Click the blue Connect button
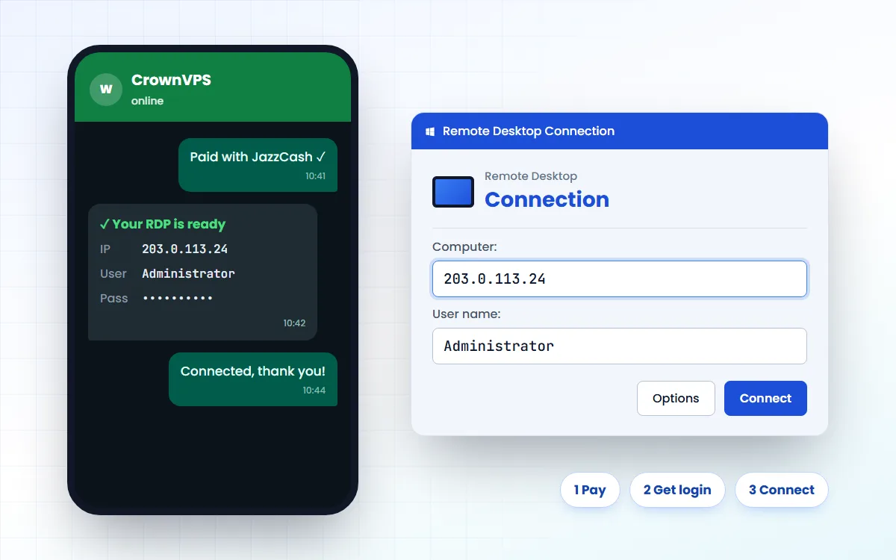Viewport: 896px width, 560px height. (765, 398)
